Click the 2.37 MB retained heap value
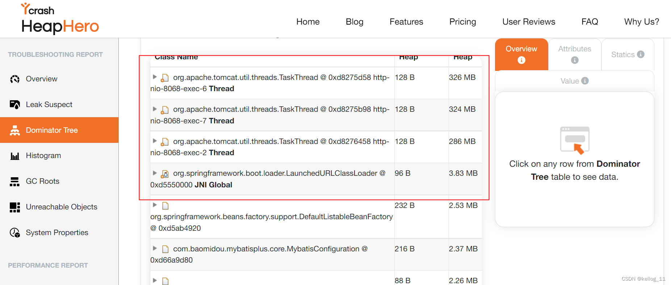Screen dimensions: 671x285 pyautogui.click(x=463, y=249)
